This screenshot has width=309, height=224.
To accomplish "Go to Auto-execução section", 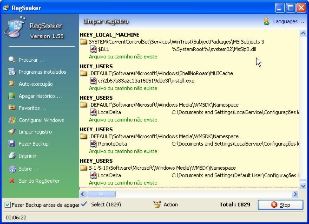I will click(x=36, y=84).
